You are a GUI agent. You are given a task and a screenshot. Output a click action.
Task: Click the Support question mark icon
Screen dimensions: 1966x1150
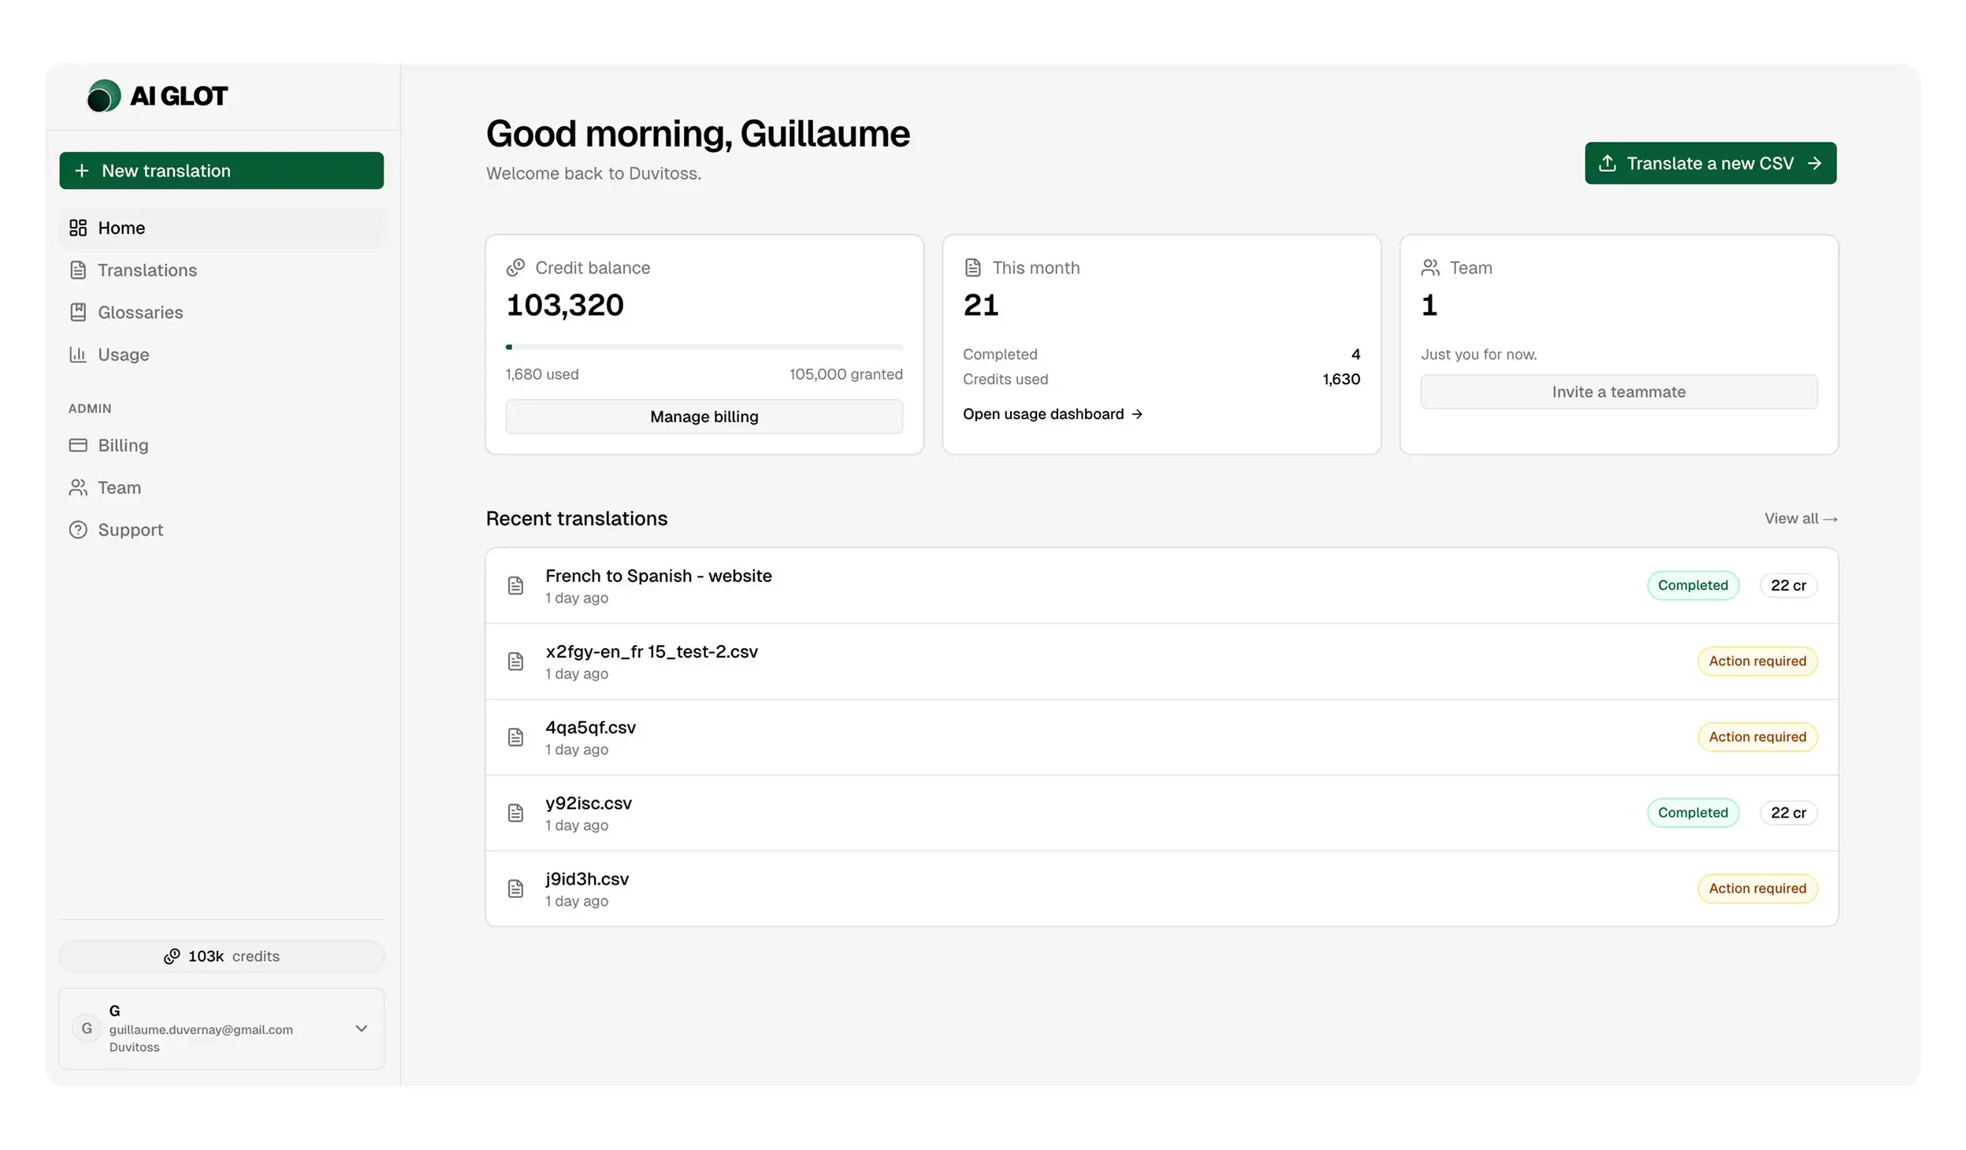78,529
